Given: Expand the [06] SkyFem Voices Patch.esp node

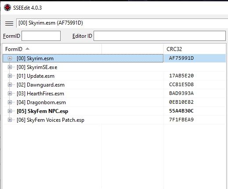Looking at the screenshot, I should pyautogui.click(x=10, y=120).
